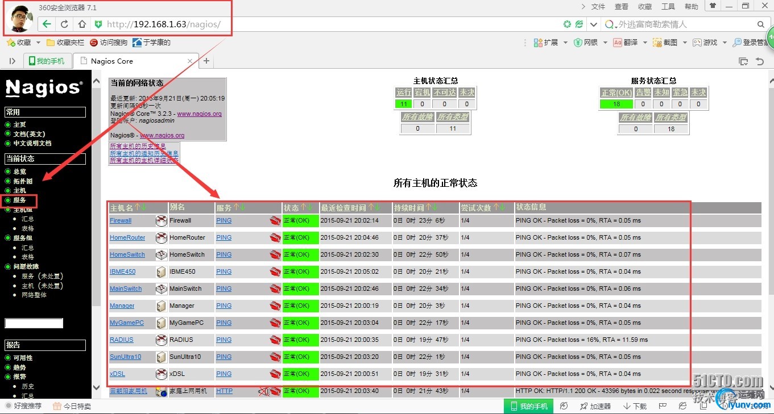The width and height of the screenshot is (774, 414).
Task: Expand the 扩展 dropdown arrow
Action: tap(564, 43)
